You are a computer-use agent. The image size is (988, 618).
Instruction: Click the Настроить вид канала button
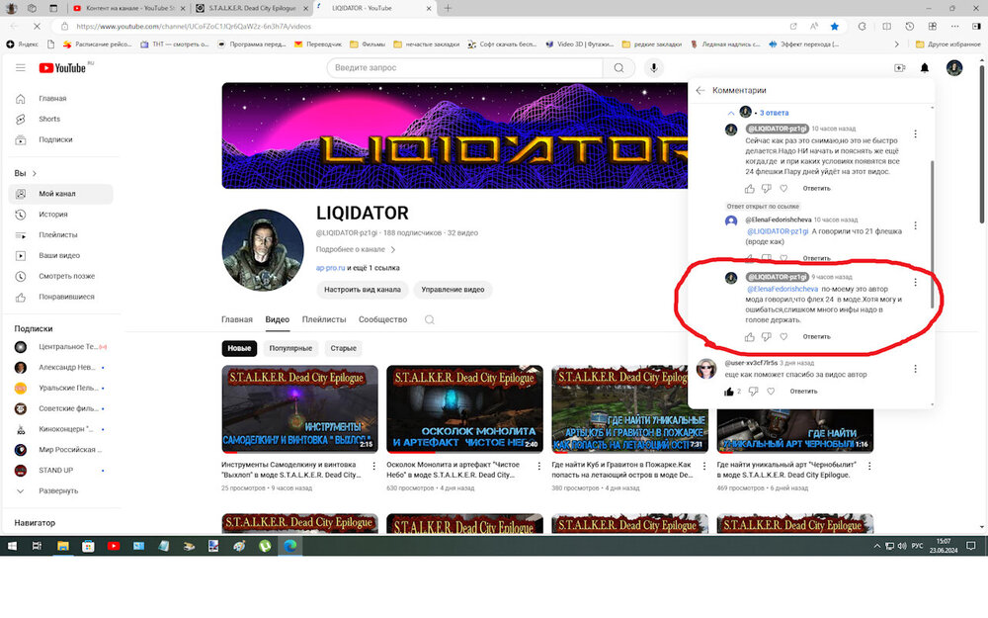pos(363,290)
